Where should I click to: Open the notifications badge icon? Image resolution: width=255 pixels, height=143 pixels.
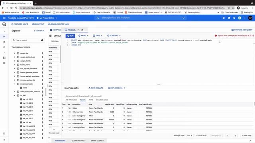pos(239,18)
